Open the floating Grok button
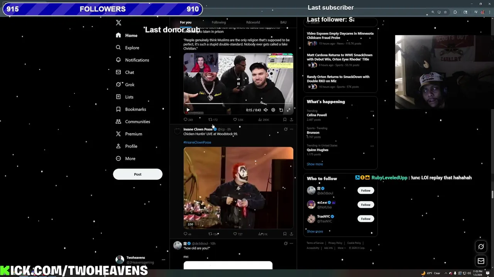494x277 pixels. 481,247
